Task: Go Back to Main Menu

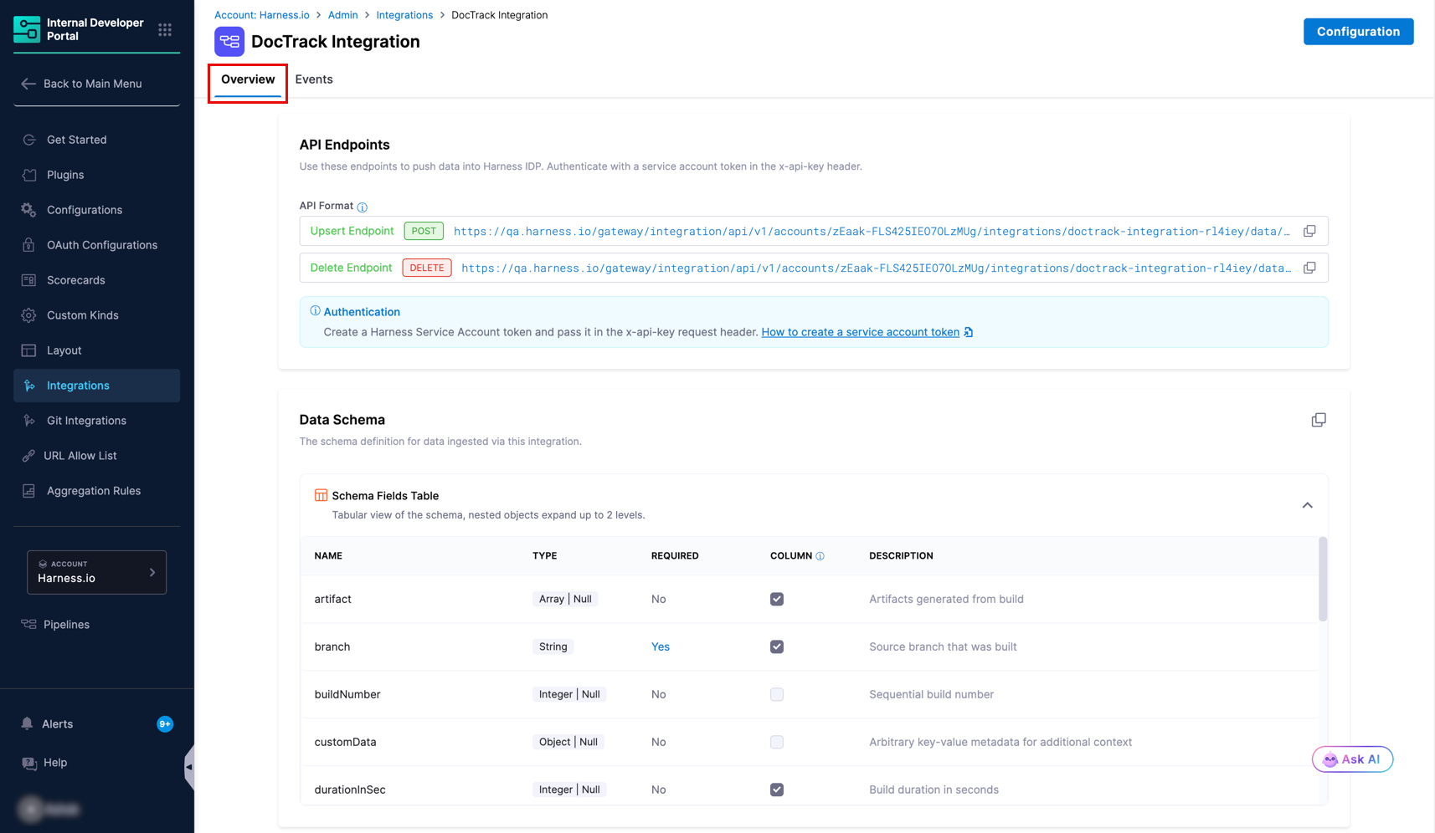Action: [x=92, y=84]
